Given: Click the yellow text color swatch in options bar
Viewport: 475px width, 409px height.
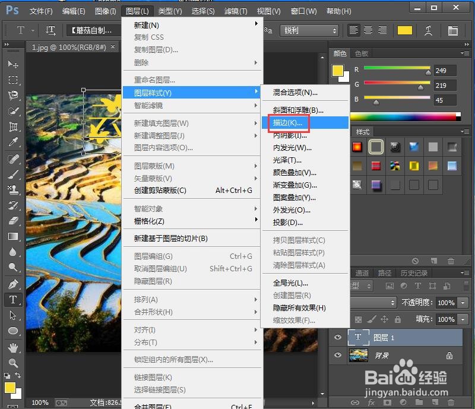Looking at the screenshot, I should coord(404,30).
